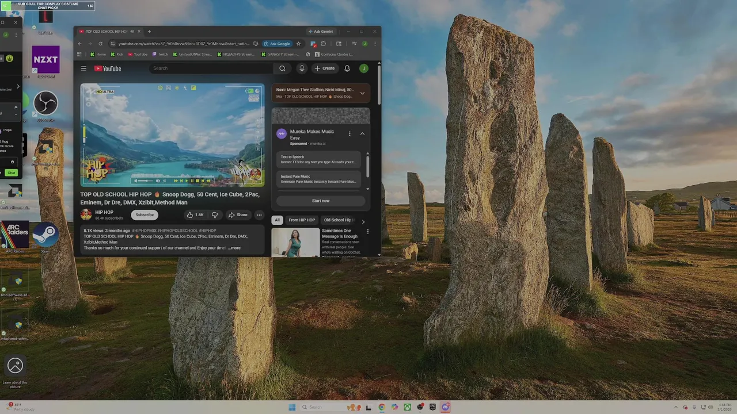Show more filter chips with right arrow

(363, 221)
